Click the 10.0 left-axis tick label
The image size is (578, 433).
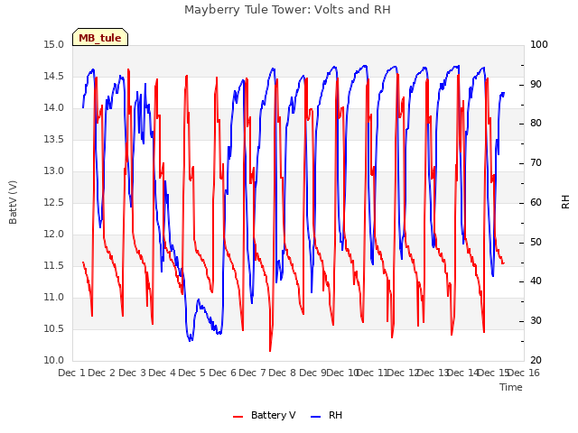[53, 361]
